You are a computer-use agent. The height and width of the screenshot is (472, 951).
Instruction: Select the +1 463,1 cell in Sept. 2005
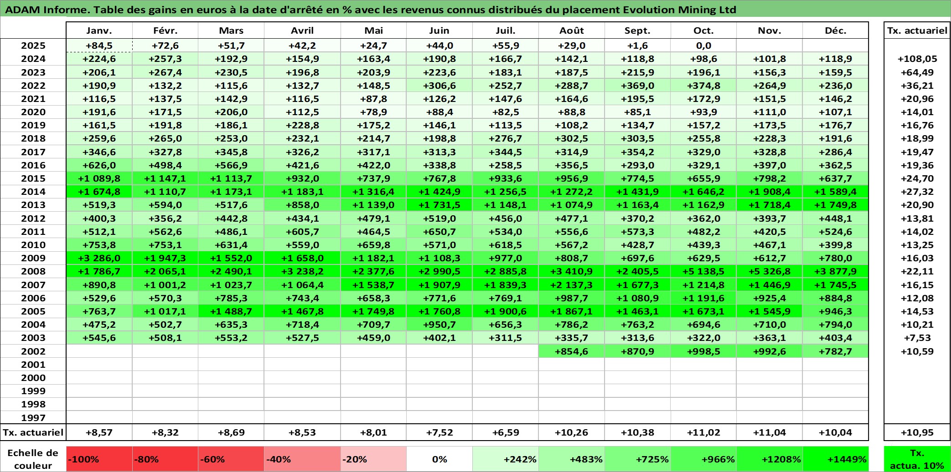pos(637,311)
